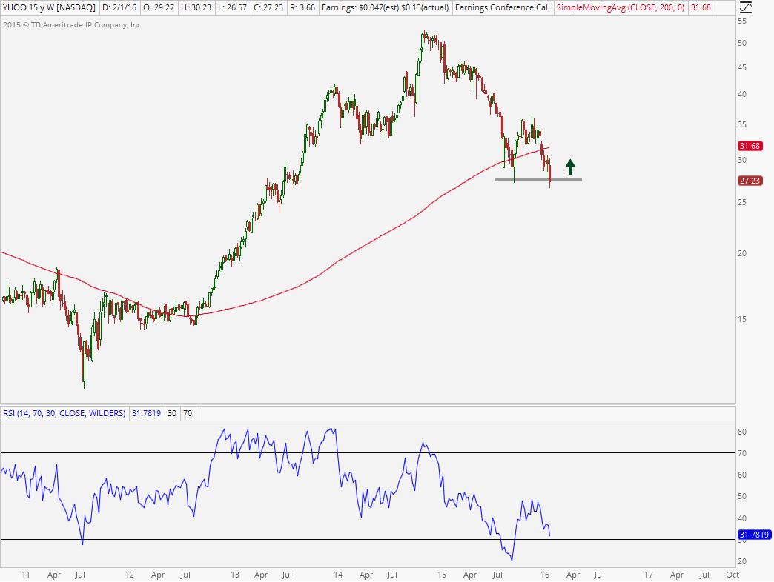The image size is (774, 582).
Task: Click the chart scale icon in top-right corner
Action: [x=745, y=7]
